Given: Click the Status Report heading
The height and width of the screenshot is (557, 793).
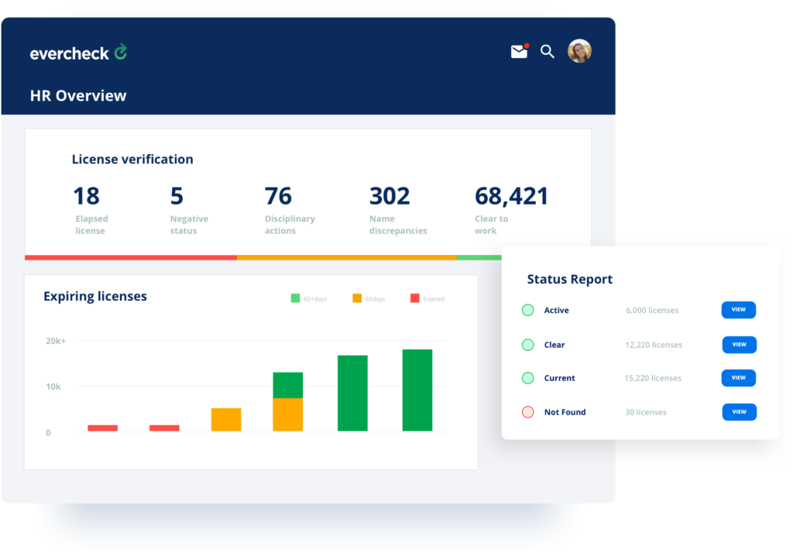Looking at the screenshot, I should click(x=570, y=279).
